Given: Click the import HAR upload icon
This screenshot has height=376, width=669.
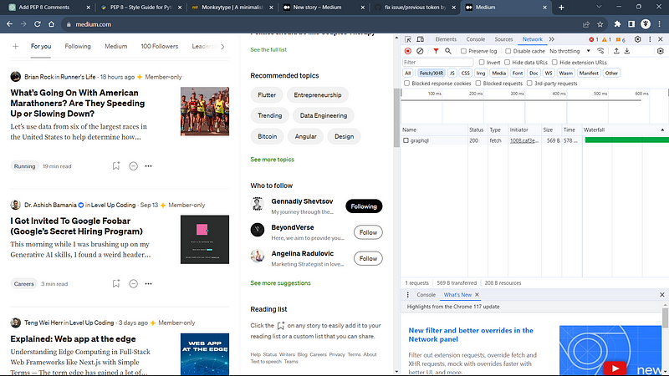Looking at the screenshot, I should tap(616, 51).
